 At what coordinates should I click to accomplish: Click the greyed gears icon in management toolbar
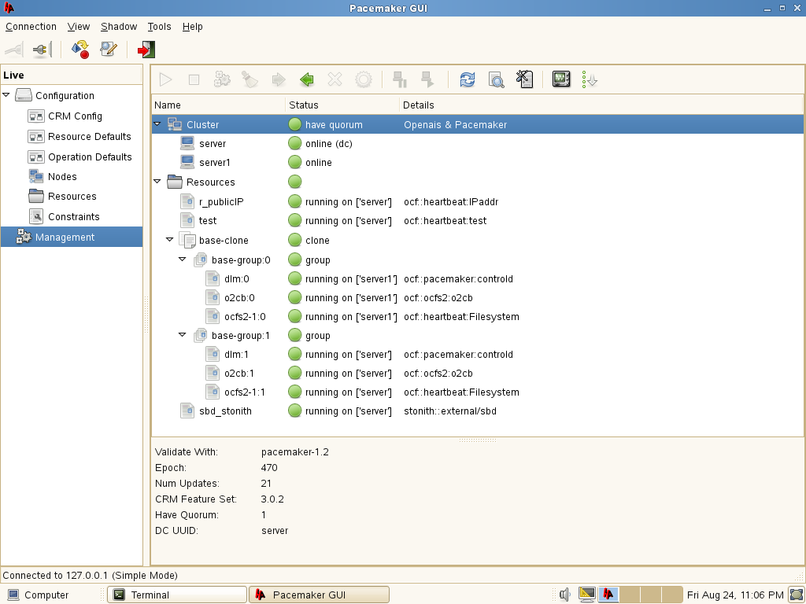[222, 79]
